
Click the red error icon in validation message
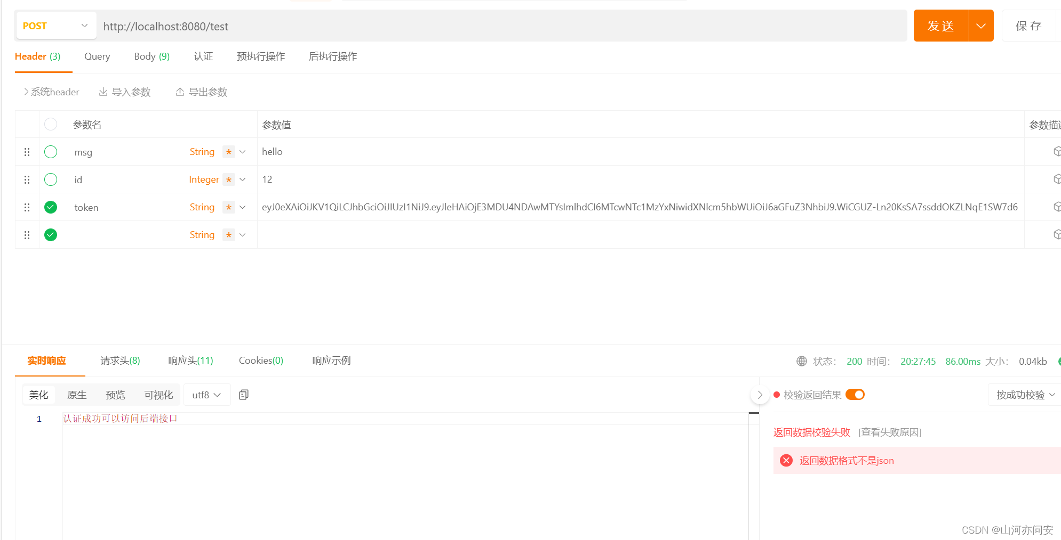pos(786,460)
